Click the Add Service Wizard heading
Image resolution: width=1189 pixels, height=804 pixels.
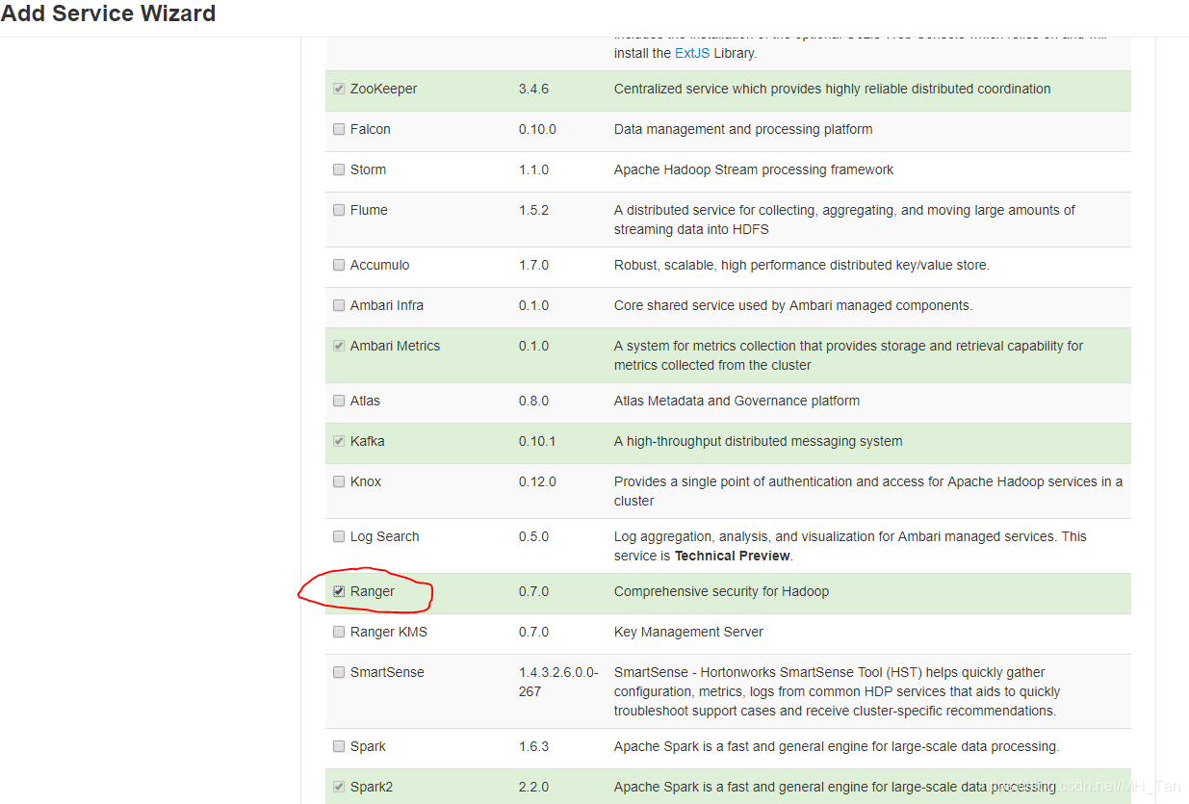click(x=108, y=14)
